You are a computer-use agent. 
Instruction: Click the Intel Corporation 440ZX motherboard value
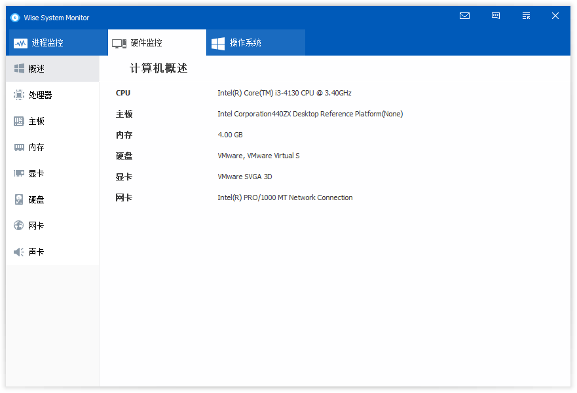click(x=310, y=114)
